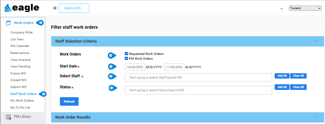
Task: Open Company Wide work orders
Action: tap(22, 32)
